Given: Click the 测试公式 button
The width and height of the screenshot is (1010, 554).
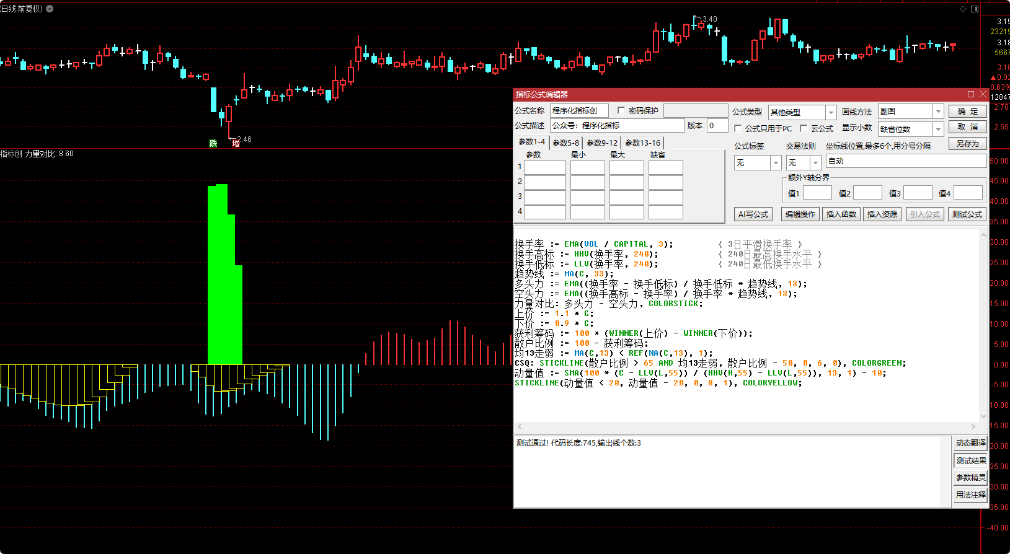Looking at the screenshot, I should tap(967, 214).
